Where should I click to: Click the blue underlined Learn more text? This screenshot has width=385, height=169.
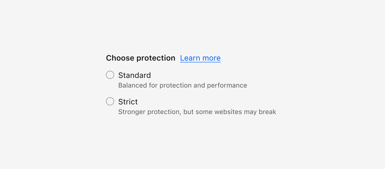(200, 58)
